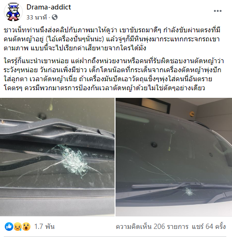The image size is (232, 237).
Task: Click the first paragraph of the post text
Action: pos(112,39)
